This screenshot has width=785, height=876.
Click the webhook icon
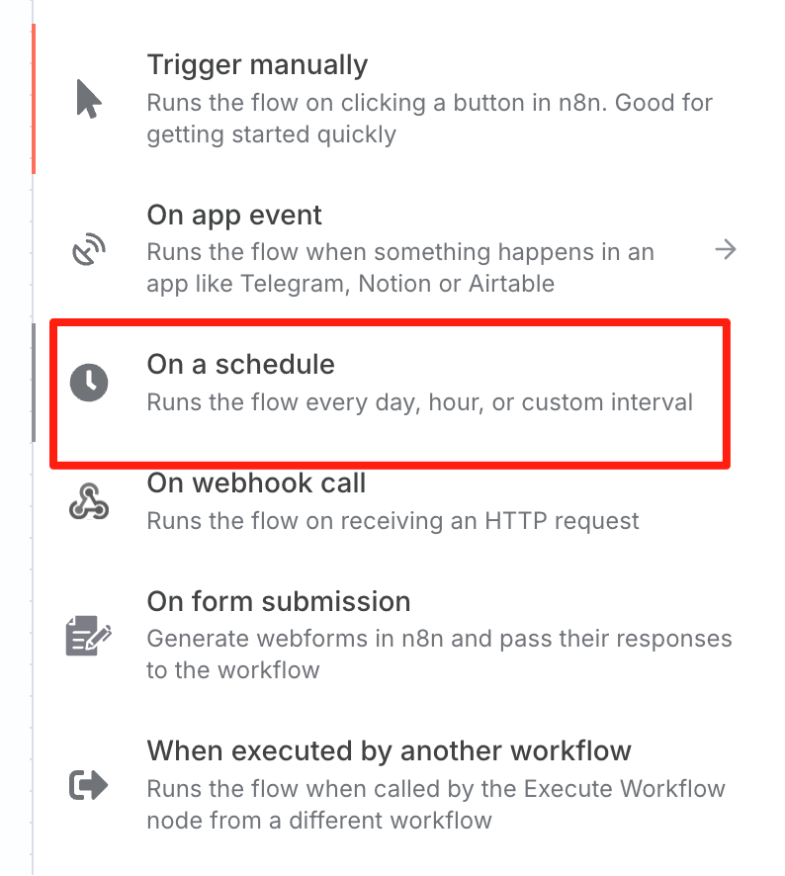tap(89, 501)
